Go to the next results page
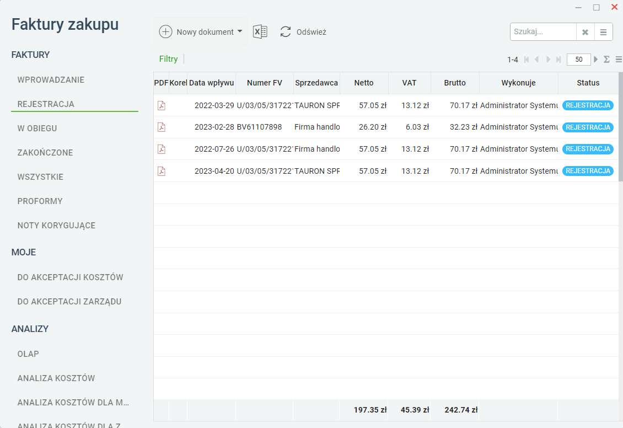 pos(549,59)
